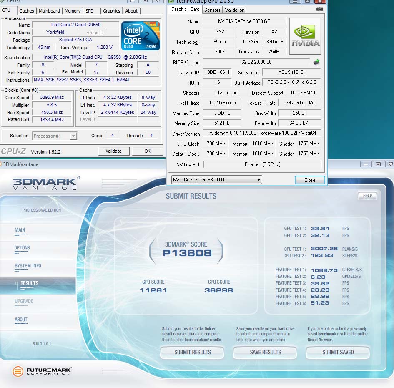Click the 3DMark score P13608
This screenshot has width=394, height=388.
[x=187, y=253]
